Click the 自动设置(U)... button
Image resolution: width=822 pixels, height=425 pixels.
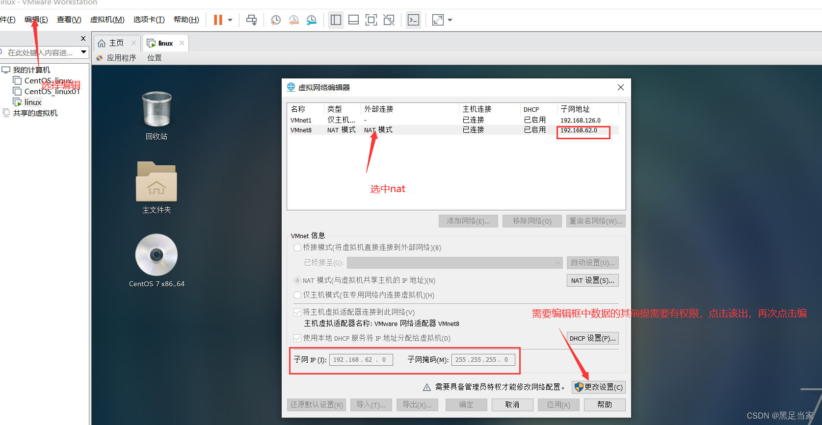coord(592,263)
